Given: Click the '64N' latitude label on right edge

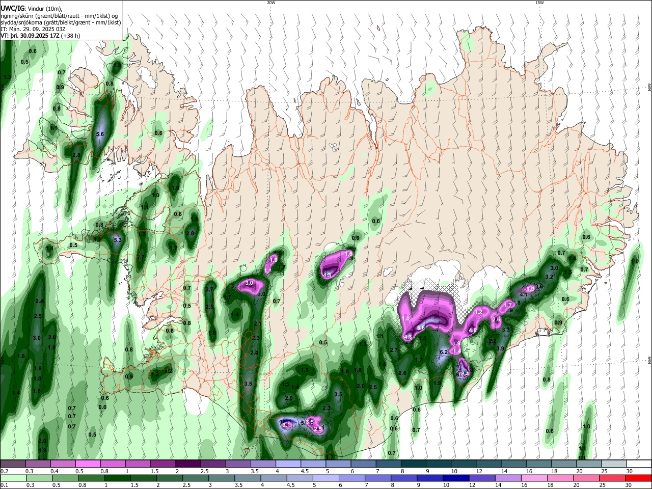Looking at the screenshot, I should [x=649, y=360].
